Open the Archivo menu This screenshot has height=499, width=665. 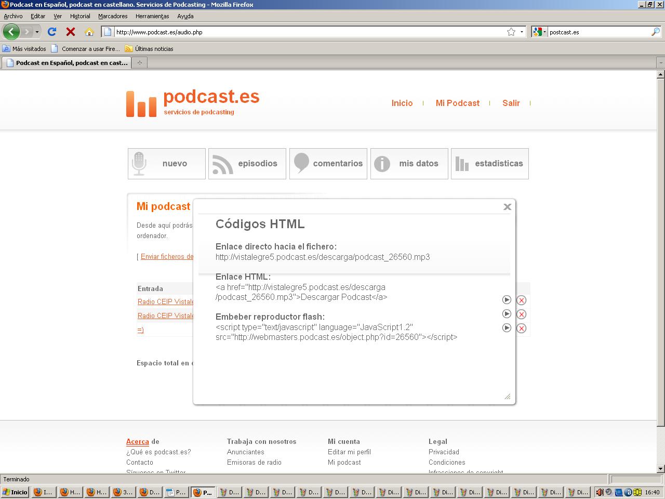click(13, 16)
